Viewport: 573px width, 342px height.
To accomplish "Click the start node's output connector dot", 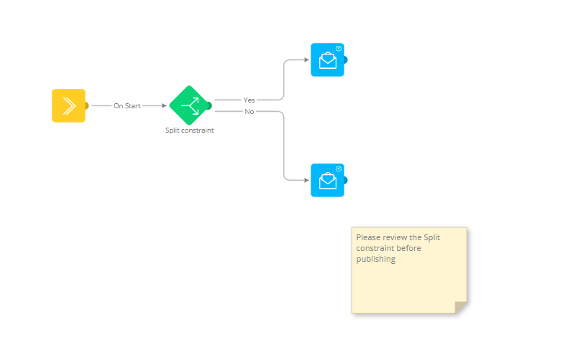I will (86, 105).
